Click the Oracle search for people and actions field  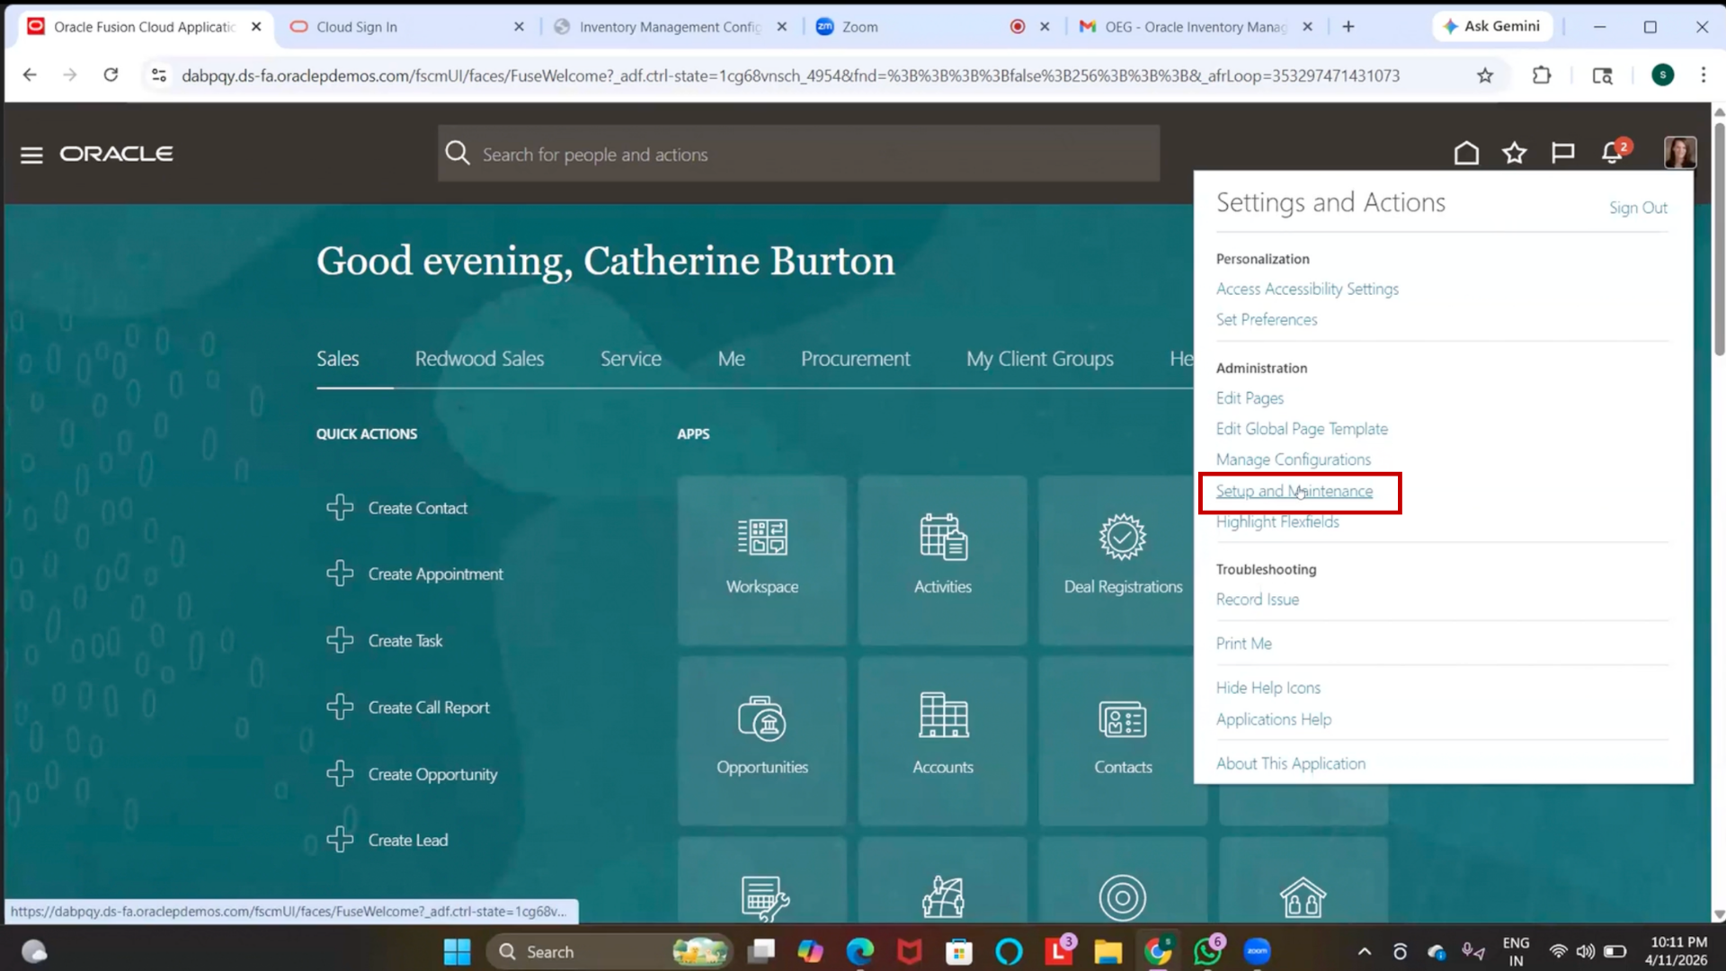click(x=798, y=154)
